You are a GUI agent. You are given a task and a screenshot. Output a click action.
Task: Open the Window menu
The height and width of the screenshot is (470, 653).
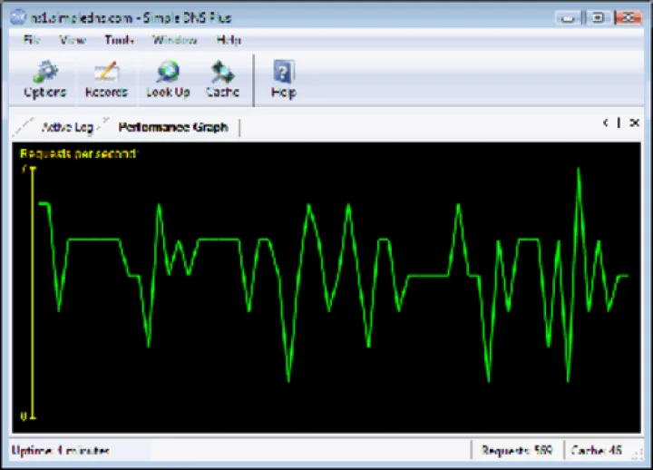click(x=174, y=40)
